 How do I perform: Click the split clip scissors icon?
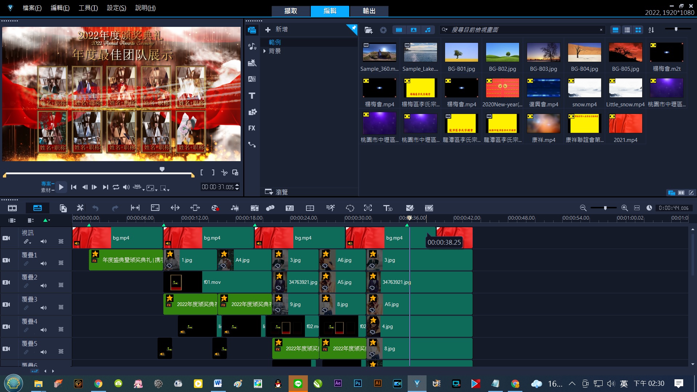pos(224,173)
